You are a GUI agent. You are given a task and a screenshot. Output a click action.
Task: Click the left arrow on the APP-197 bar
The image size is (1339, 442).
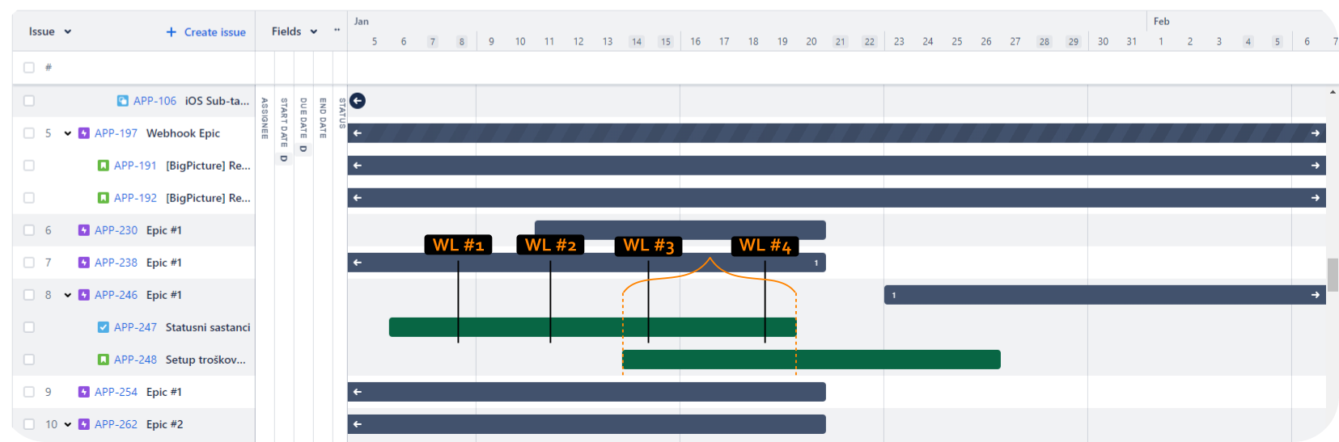pyautogui.click(x=358, y=133)
